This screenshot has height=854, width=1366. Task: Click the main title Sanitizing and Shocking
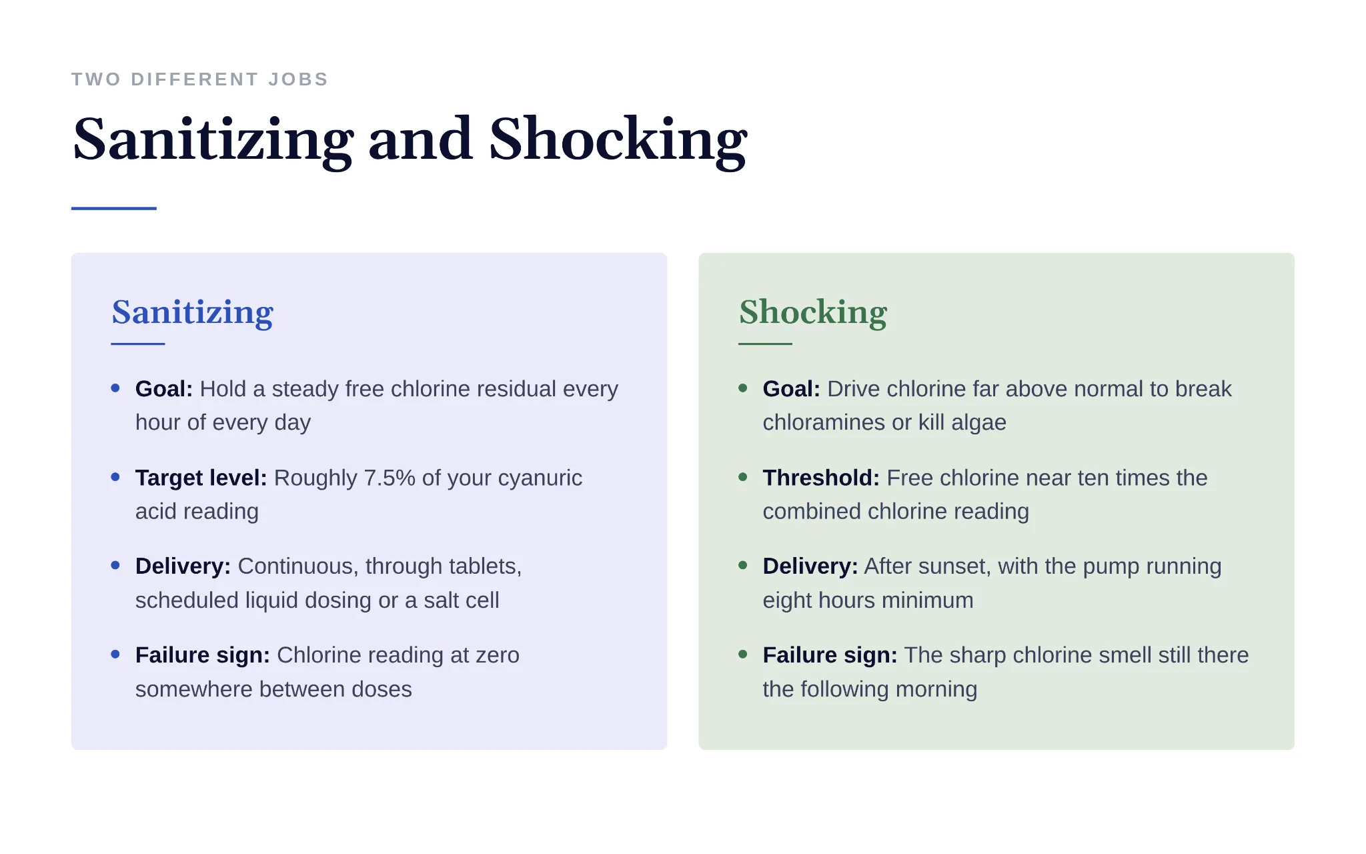point(410,140)
